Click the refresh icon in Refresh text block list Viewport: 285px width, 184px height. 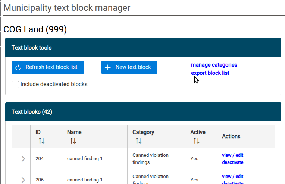(x=18, y=67)
